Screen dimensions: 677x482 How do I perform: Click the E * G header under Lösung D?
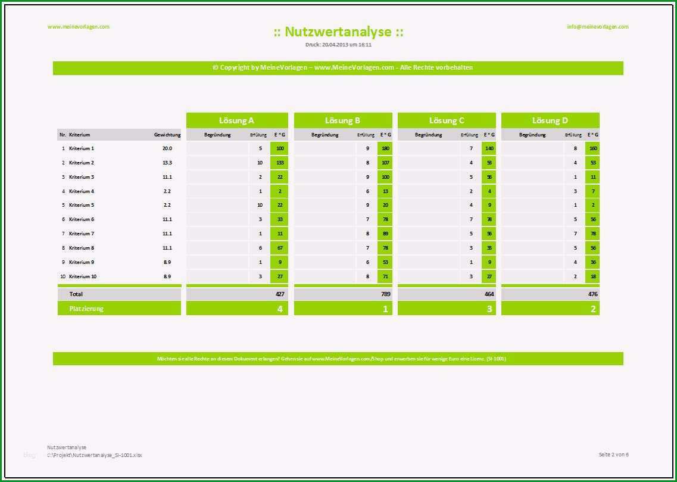click(x=593, y=135)
